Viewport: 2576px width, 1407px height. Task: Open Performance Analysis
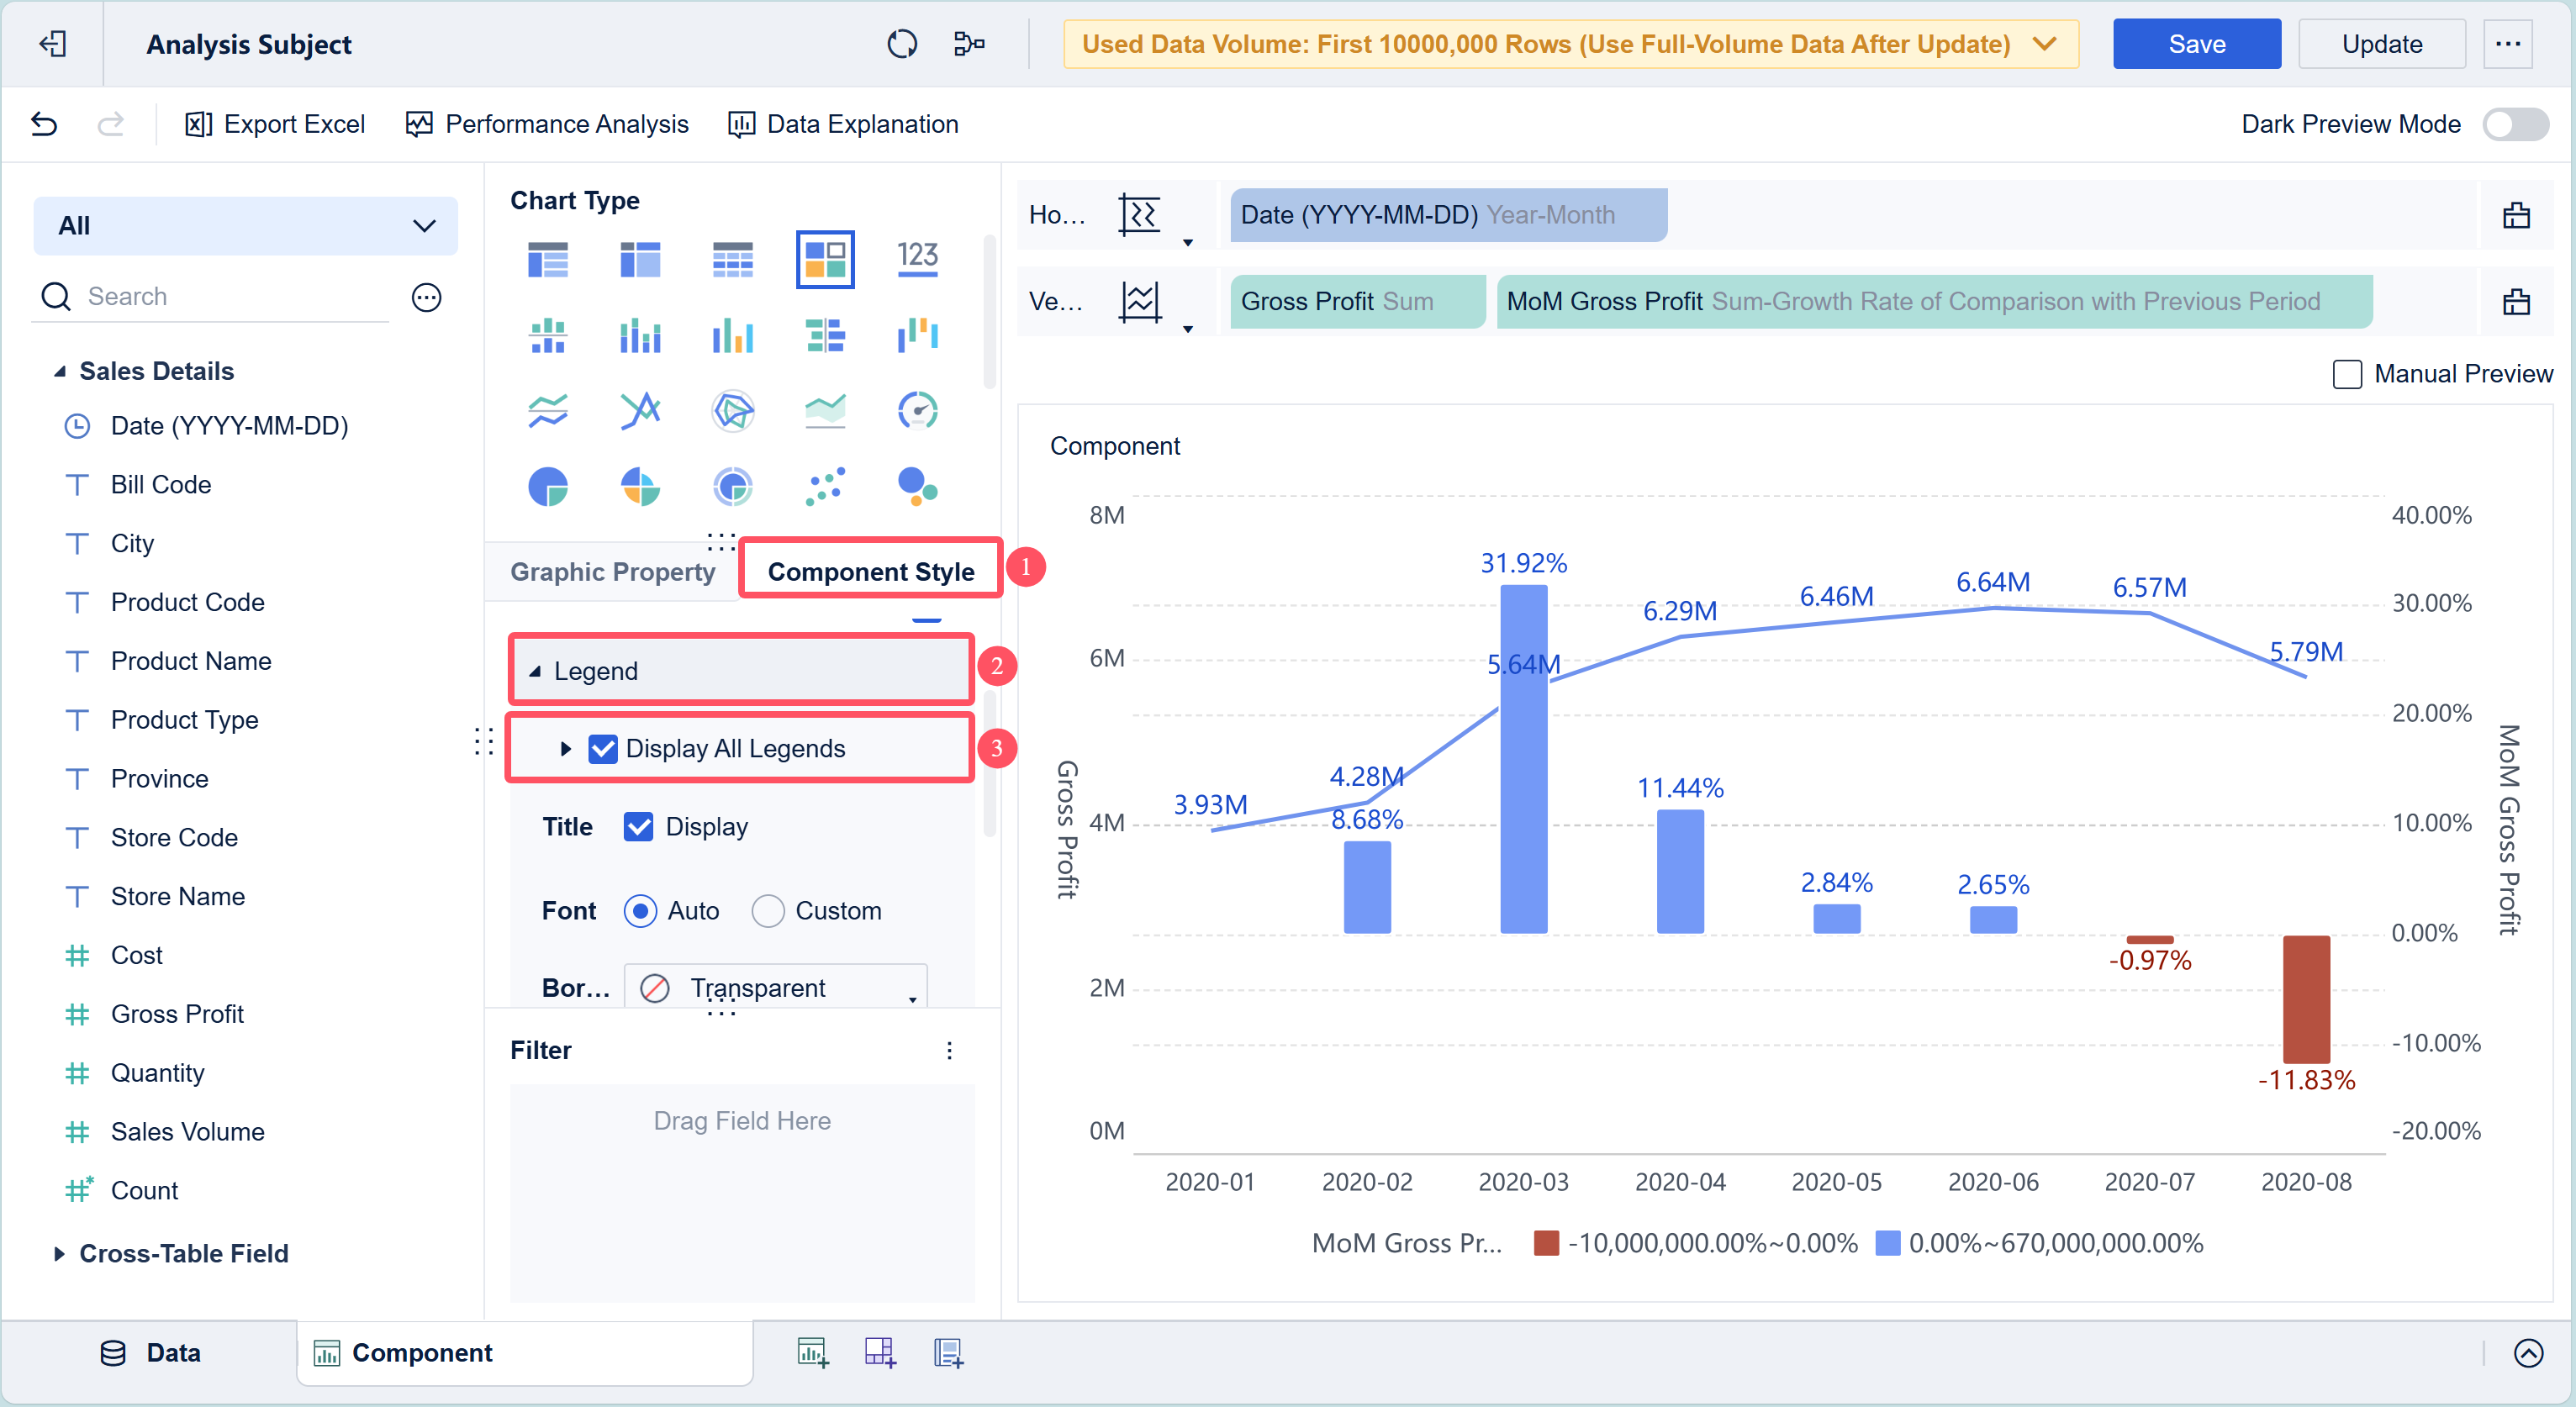point(547,124)
